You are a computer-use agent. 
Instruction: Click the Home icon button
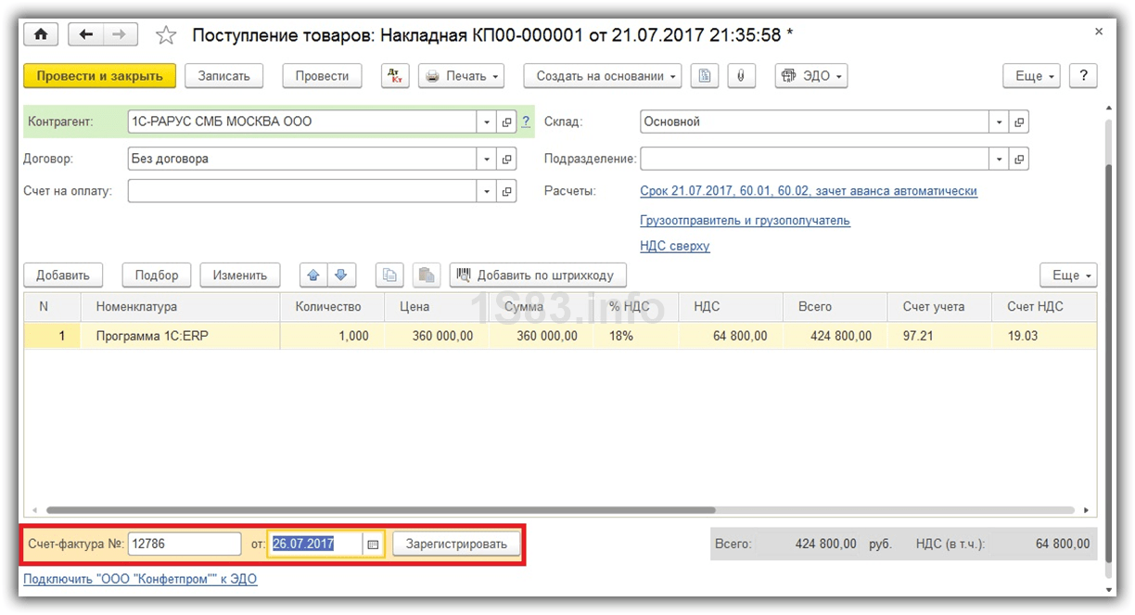pyautogui.click(x=41, y=35)
